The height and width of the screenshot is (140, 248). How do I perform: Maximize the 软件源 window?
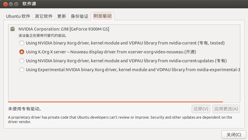[x=16, y=4]
